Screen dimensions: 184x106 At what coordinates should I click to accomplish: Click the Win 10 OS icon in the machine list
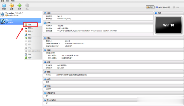tap(3, 21)
